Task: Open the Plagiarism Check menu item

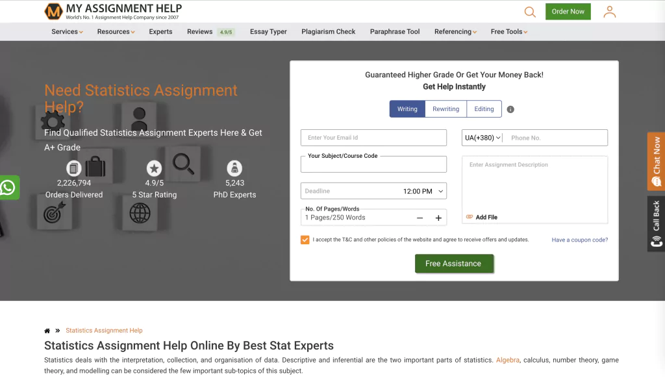Action: pyautogui.click(x=328, y=32)
